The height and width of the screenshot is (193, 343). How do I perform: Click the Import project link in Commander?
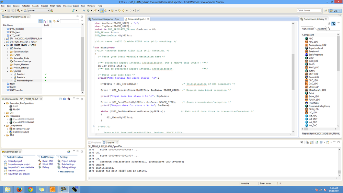click(x=15, y=161)
